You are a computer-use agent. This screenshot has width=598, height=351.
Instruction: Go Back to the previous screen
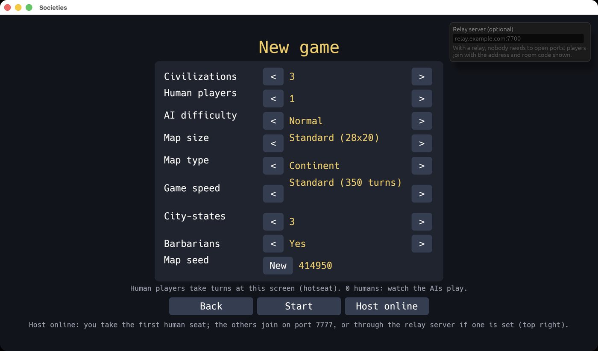tap(211, 306)
